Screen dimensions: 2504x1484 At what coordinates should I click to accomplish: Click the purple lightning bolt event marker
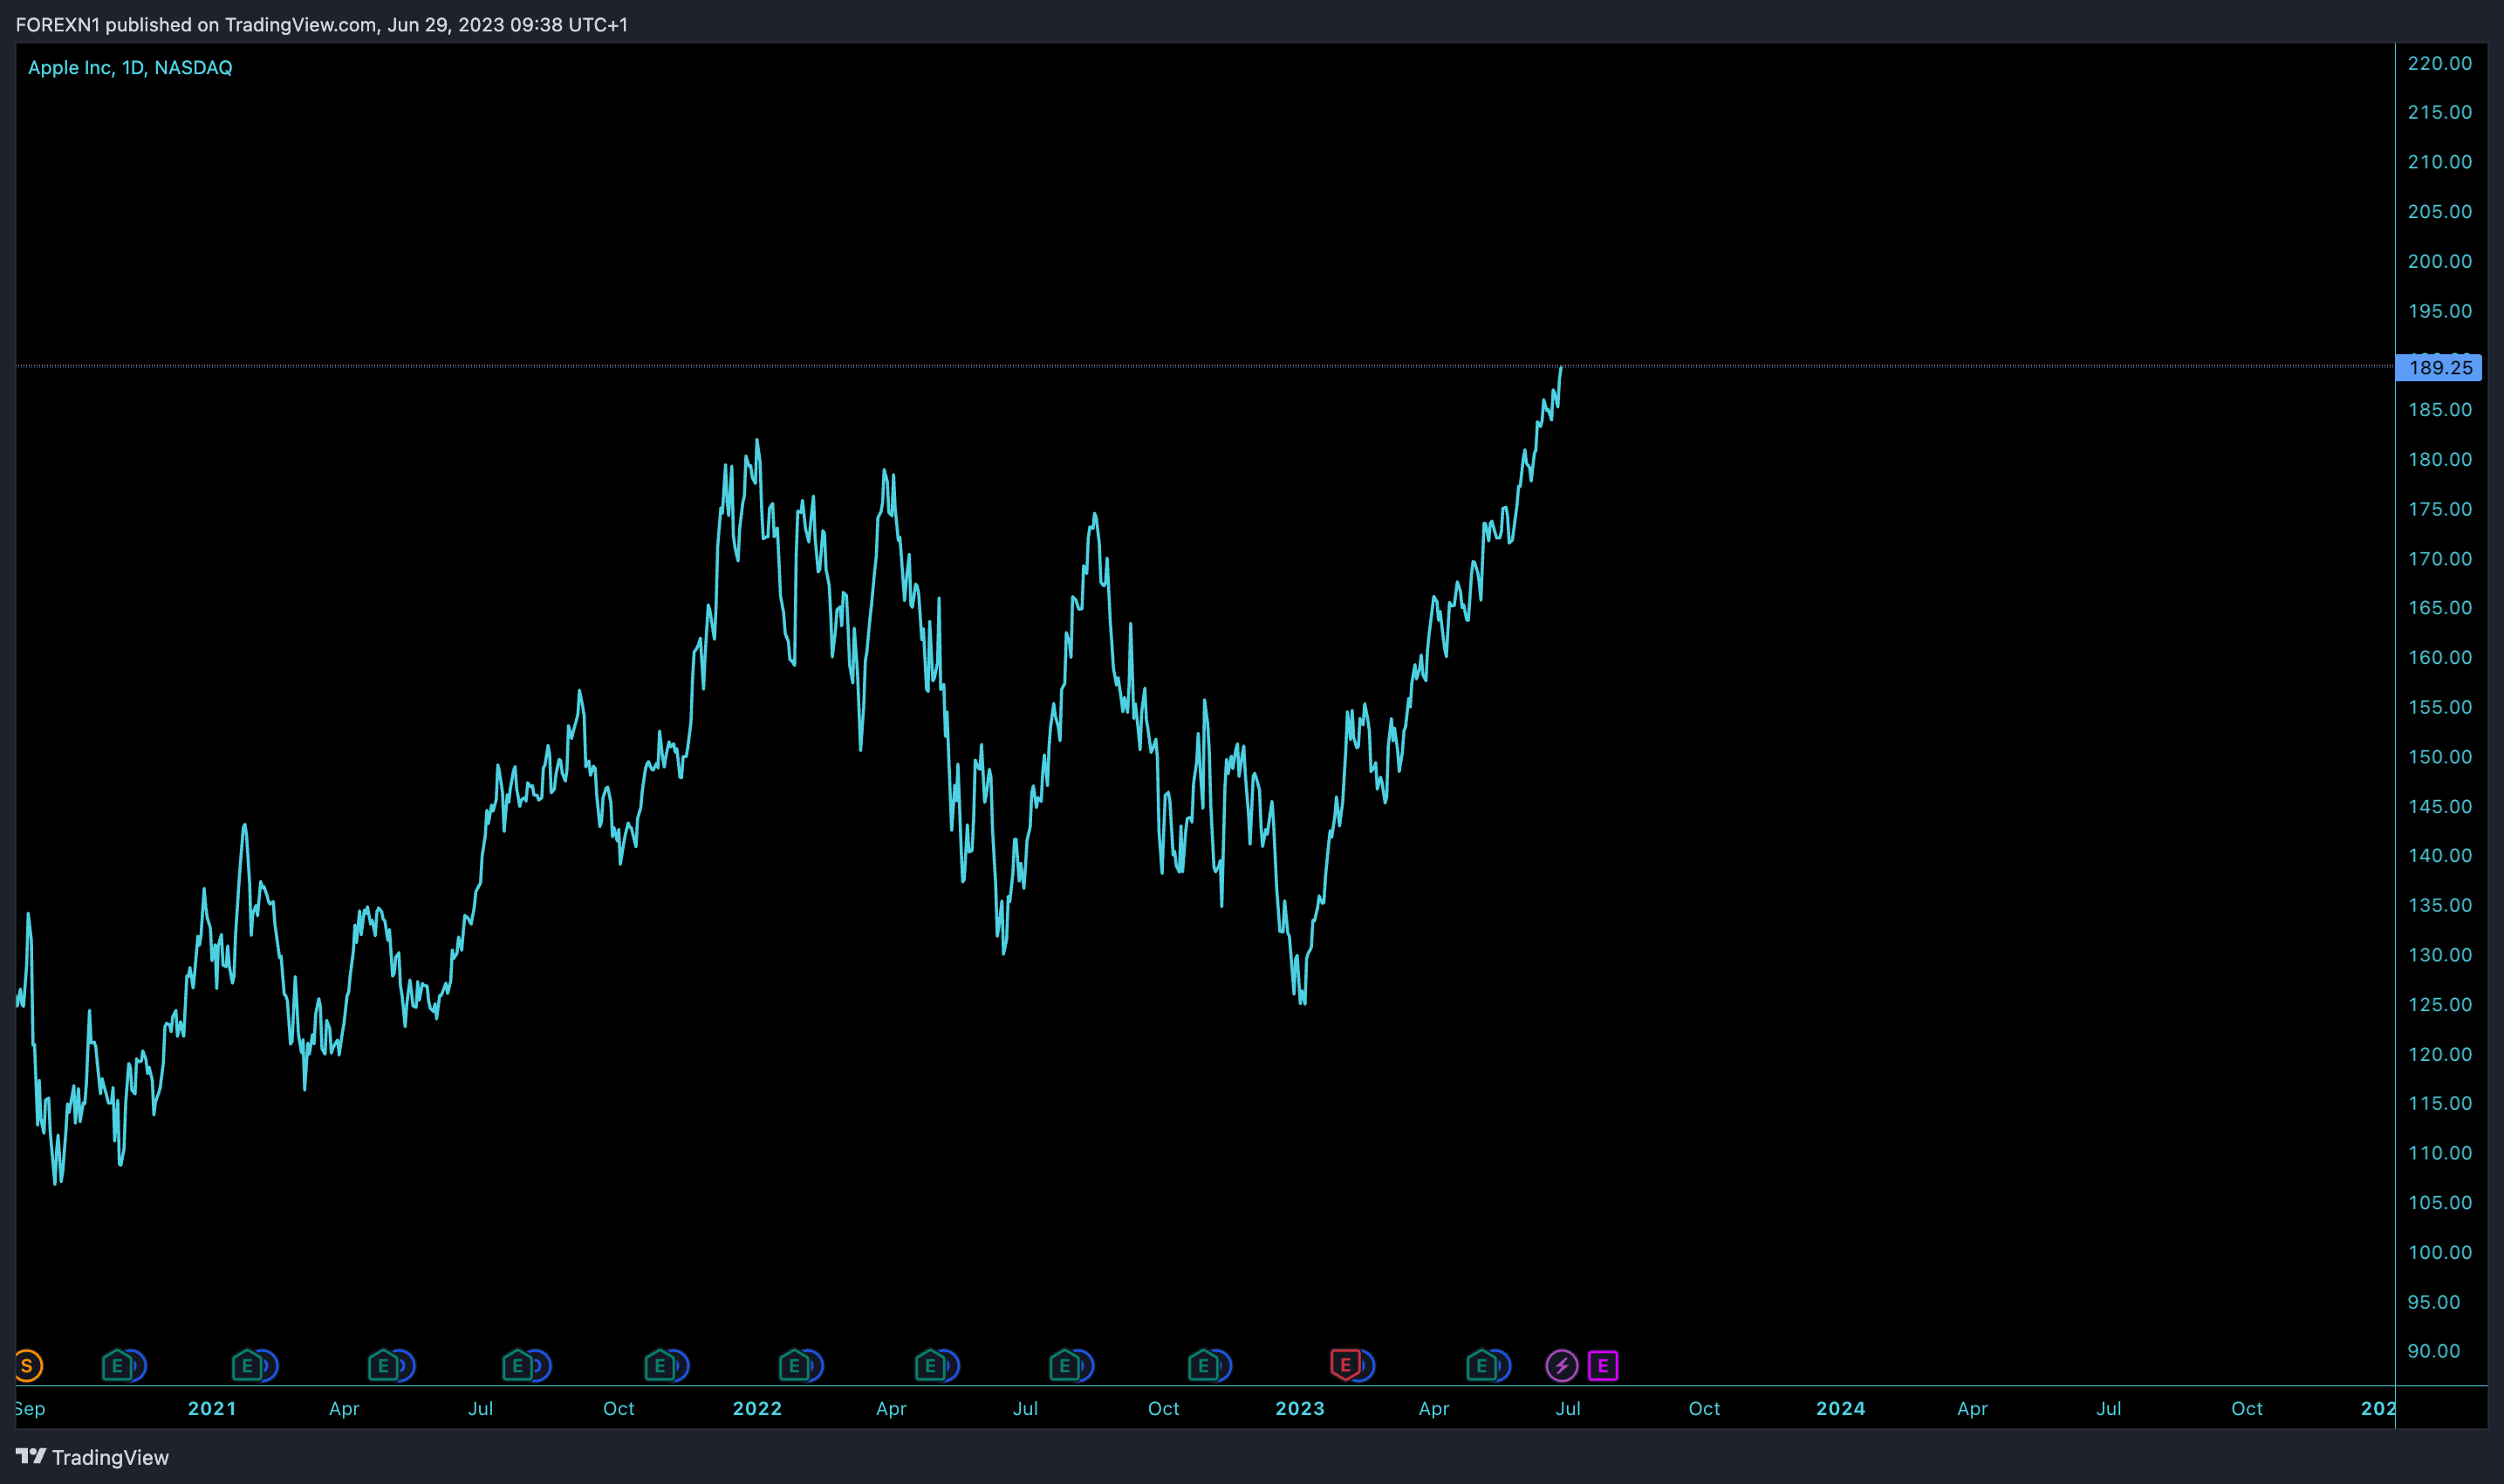[1562, 1365]
